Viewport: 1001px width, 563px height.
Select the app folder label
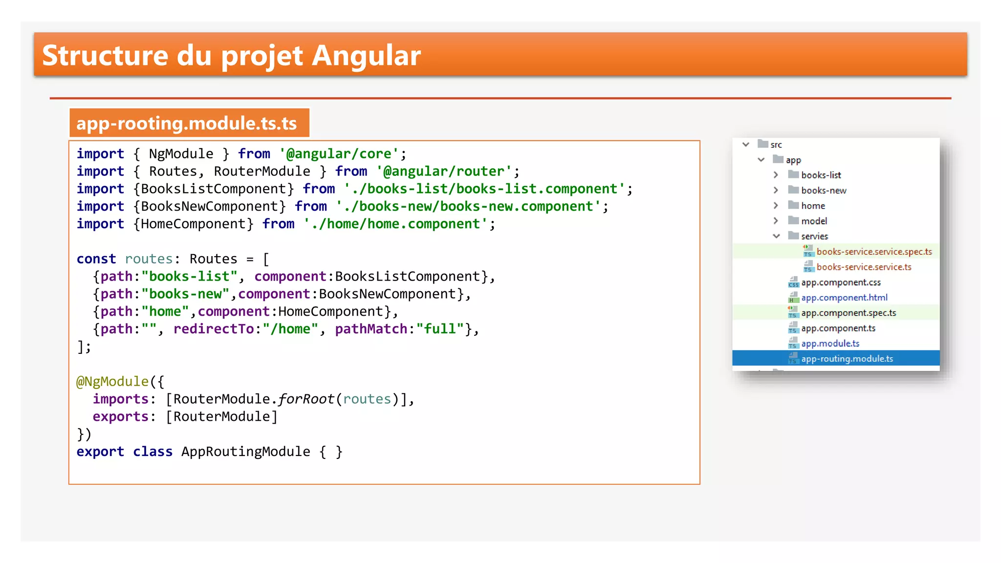click(793, 160)
